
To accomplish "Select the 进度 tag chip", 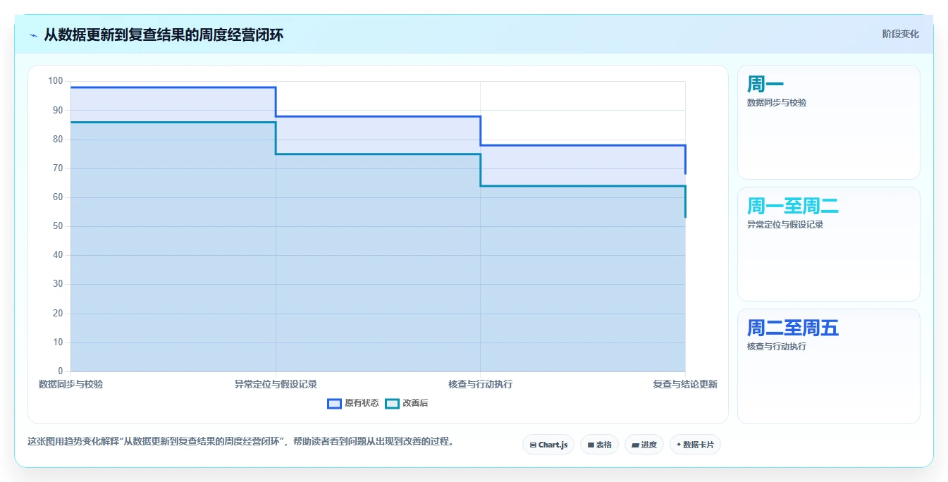I will [x=644, y=445].
